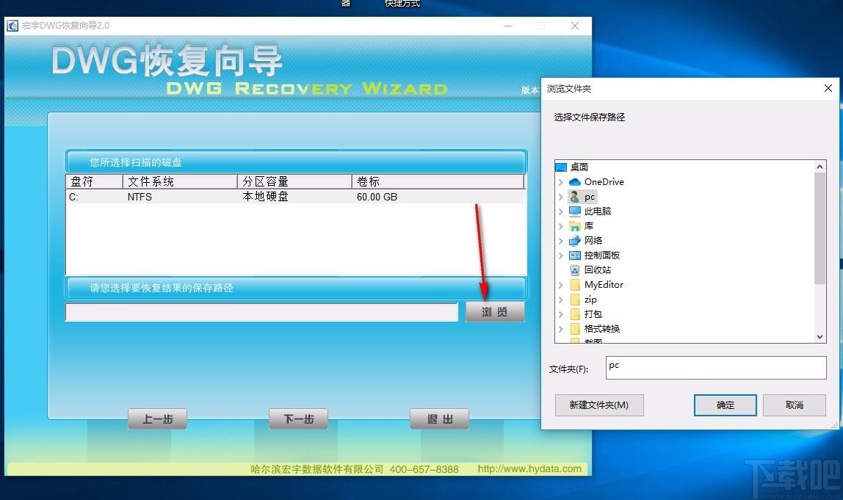Expand the zip folder node
The image size is (843, 500).
(x=561, y=300)
